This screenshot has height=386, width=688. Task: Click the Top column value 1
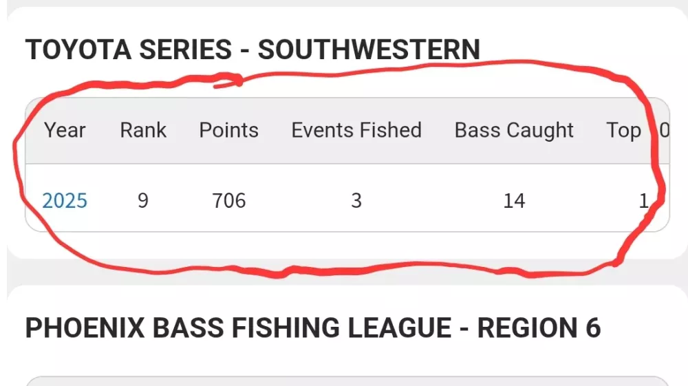pos(644,201)
